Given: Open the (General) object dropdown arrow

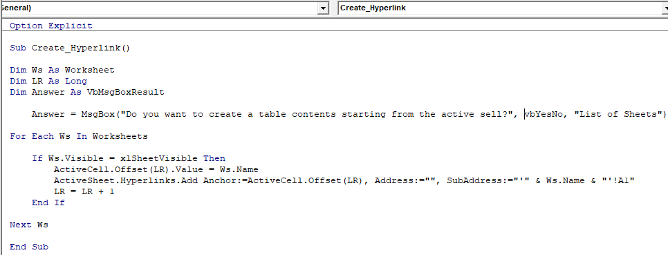Looking at the screenshot, I should [324, 8].
